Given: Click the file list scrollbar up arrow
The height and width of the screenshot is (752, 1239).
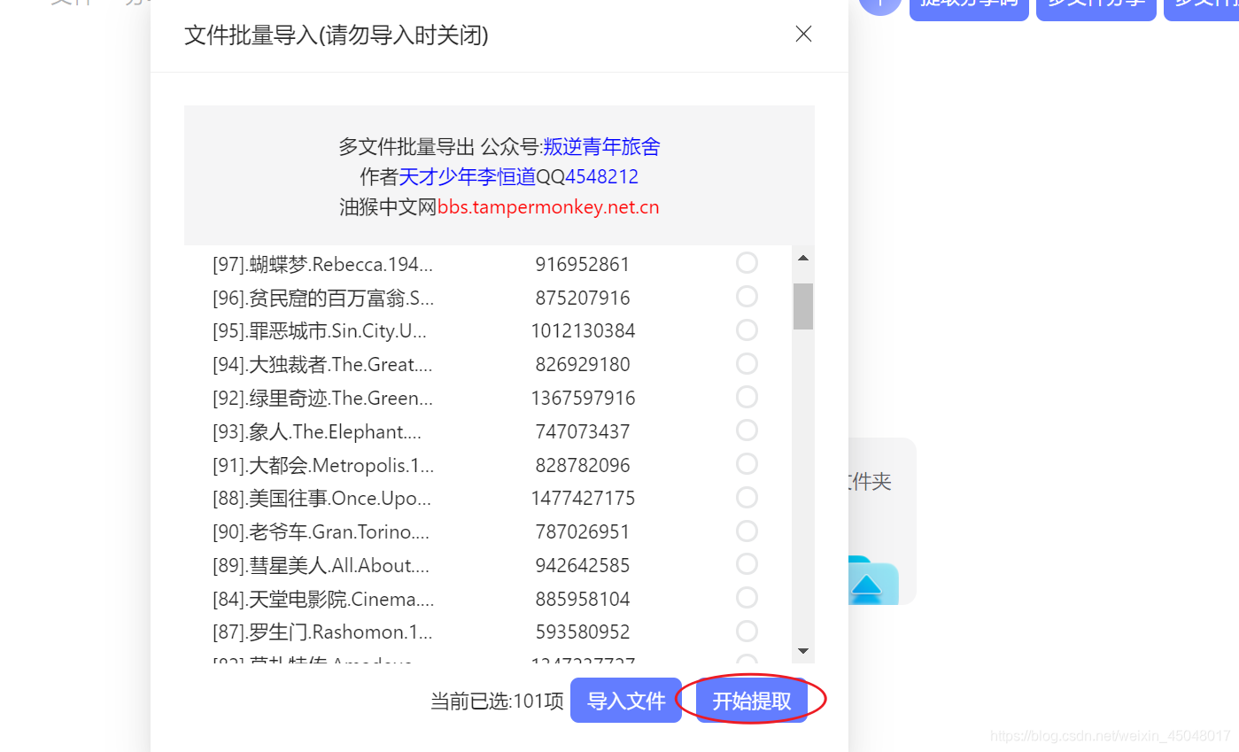Looking at the screenshot, I should (803, 258).
